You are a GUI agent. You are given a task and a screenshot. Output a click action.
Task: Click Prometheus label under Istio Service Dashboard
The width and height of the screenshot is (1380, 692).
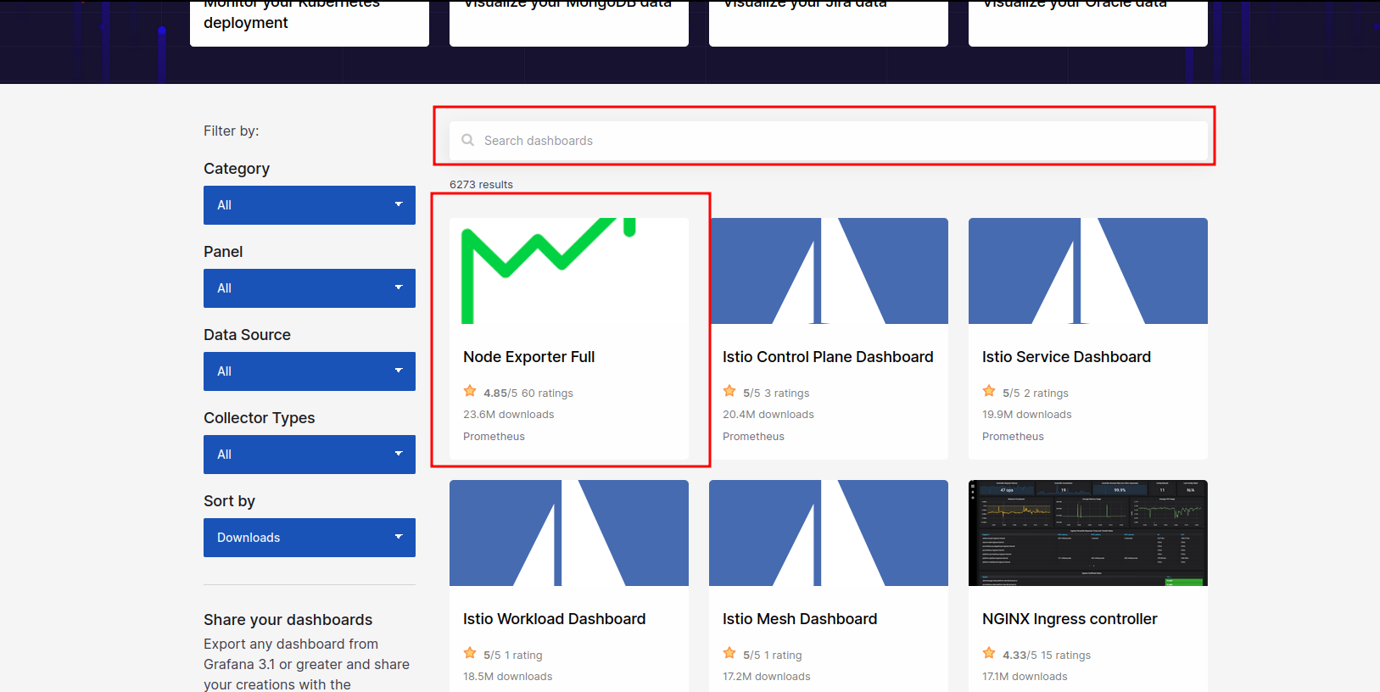(x=1013, y=437)
